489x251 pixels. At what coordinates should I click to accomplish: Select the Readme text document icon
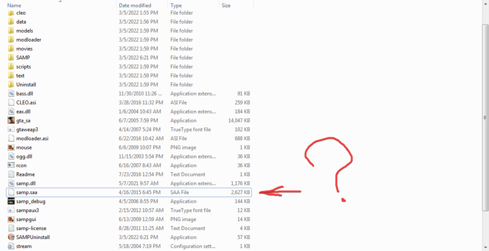coord(11,174)
